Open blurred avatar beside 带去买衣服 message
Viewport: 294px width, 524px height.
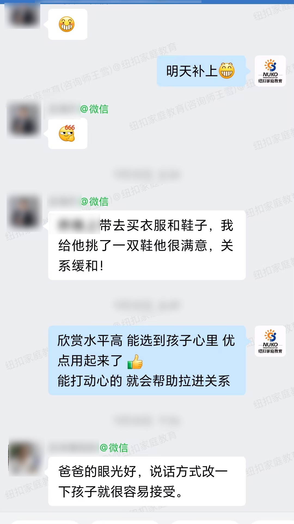click(x=24, y=212)
